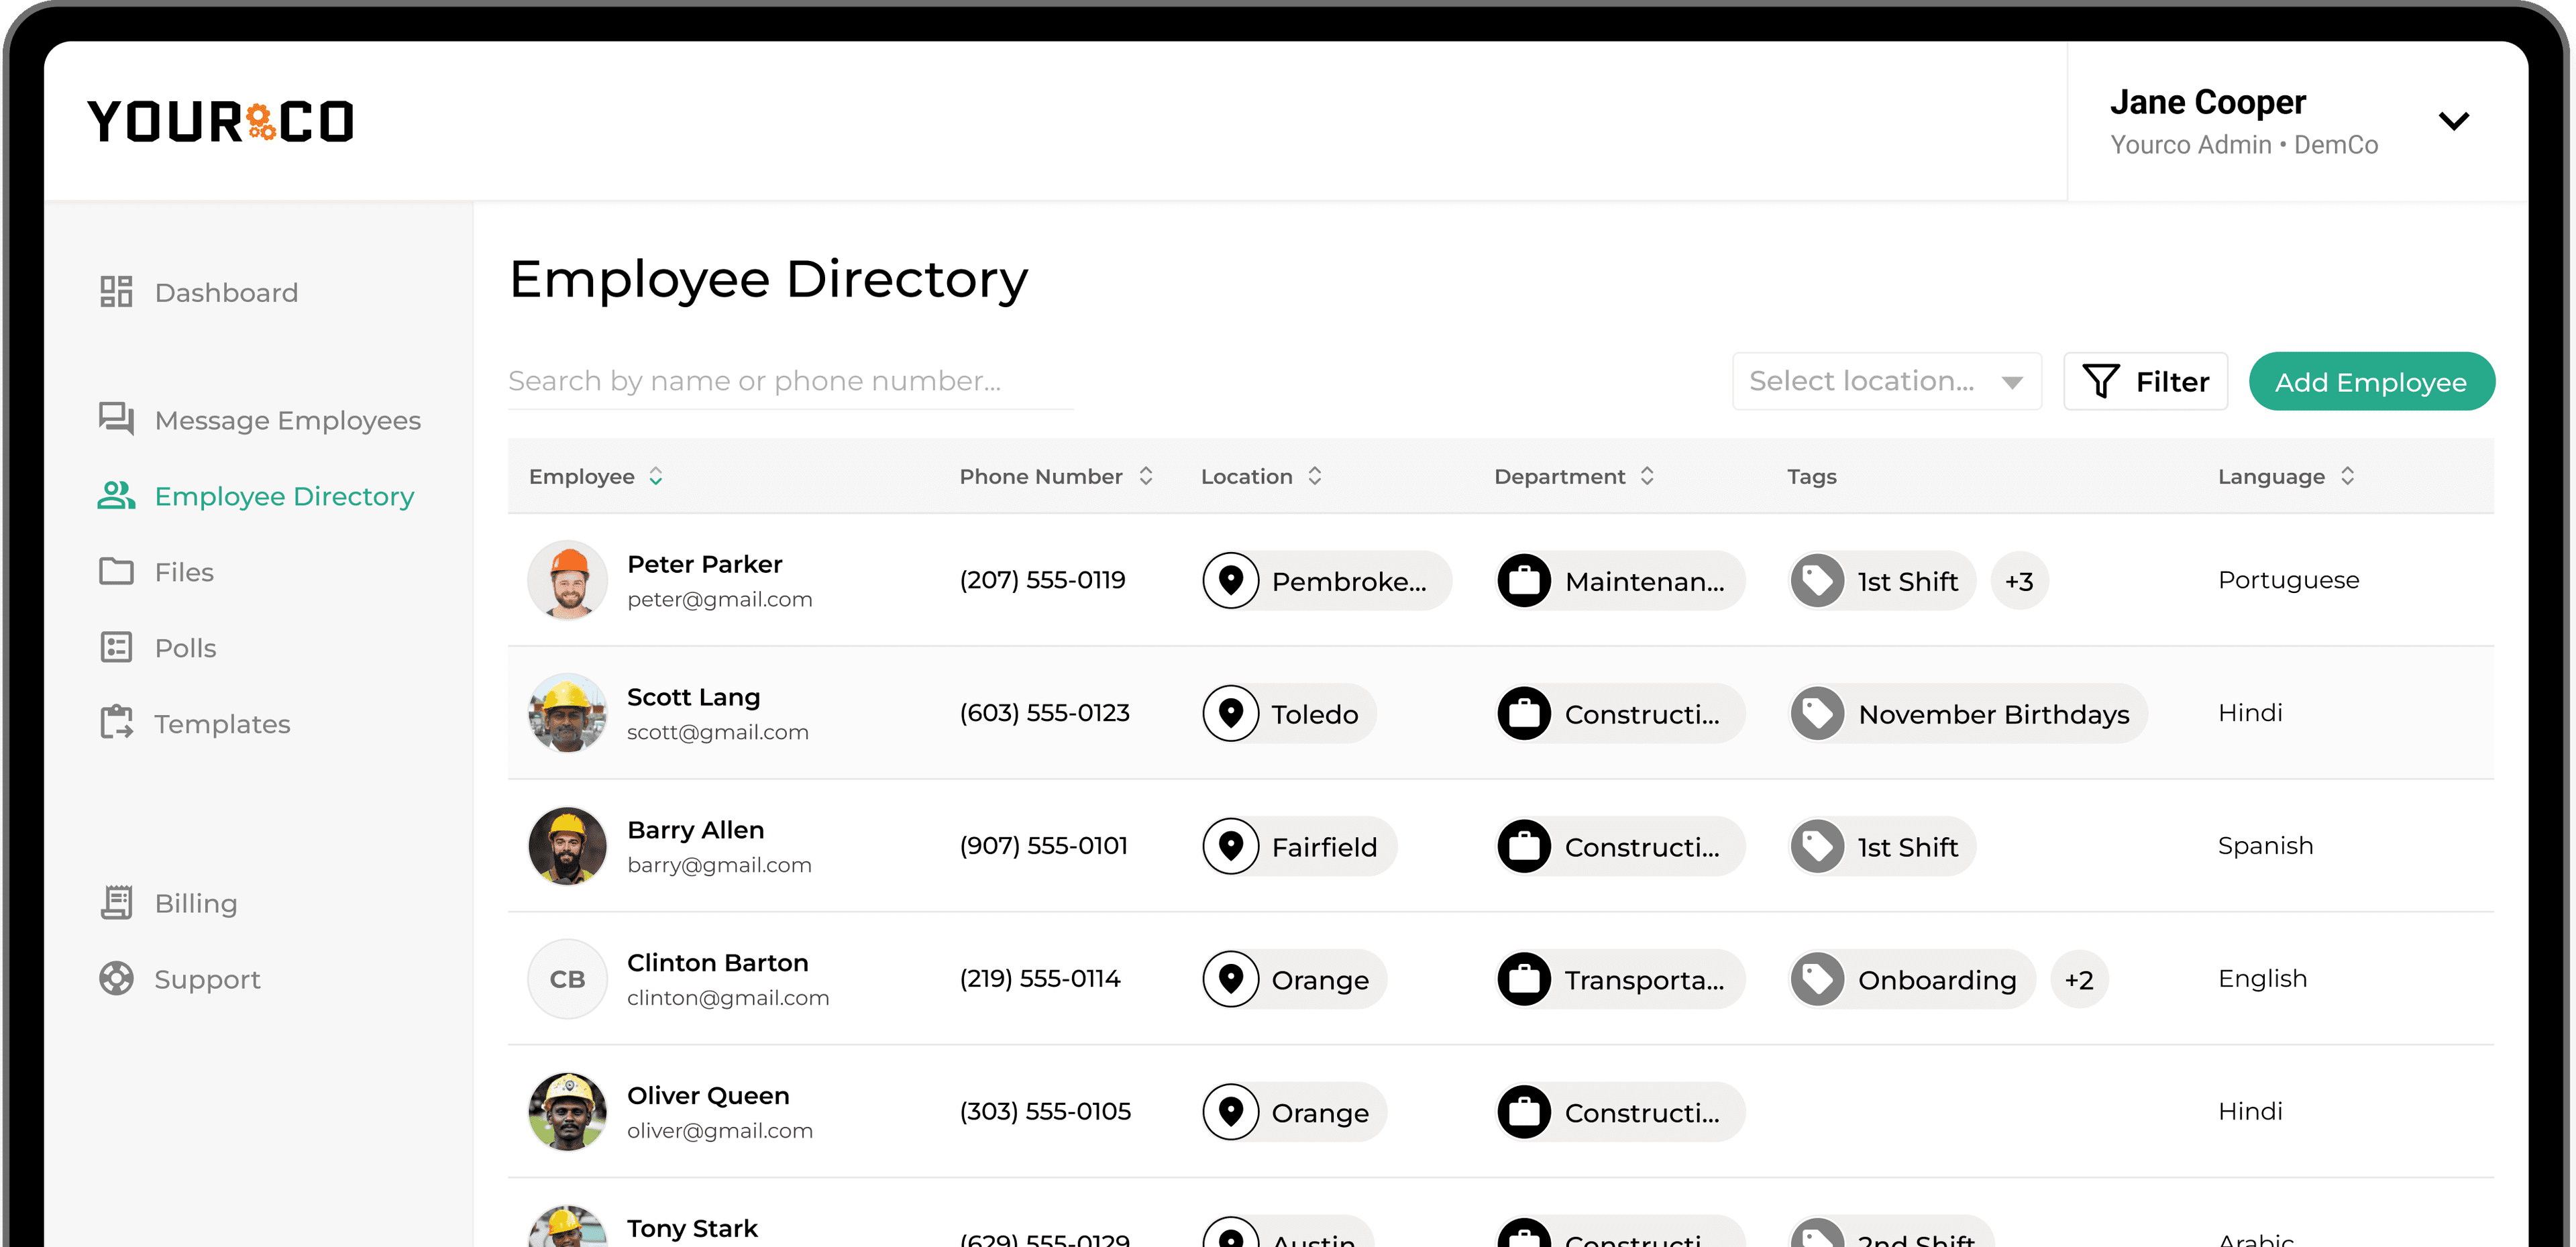Click the Employee Directory people icon
The width and height of the screenshot is (2576, 1247).
[116, 495]
